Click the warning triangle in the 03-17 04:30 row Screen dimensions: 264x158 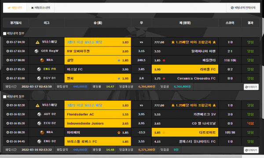point(37,42)
